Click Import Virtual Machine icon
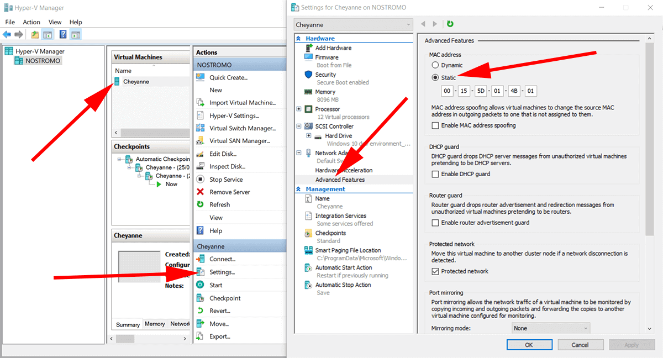The image size is (663, 358). click(200, 103)
